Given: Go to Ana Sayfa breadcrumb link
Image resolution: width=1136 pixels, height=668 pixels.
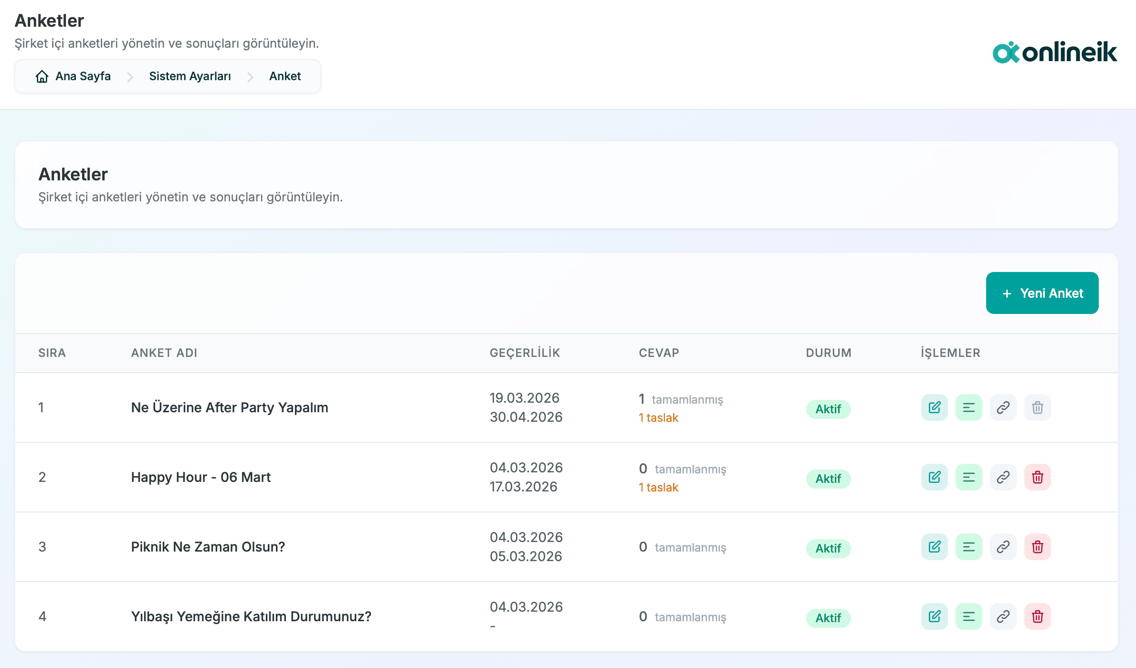Looking at the screenshot, I should [83, 76].
